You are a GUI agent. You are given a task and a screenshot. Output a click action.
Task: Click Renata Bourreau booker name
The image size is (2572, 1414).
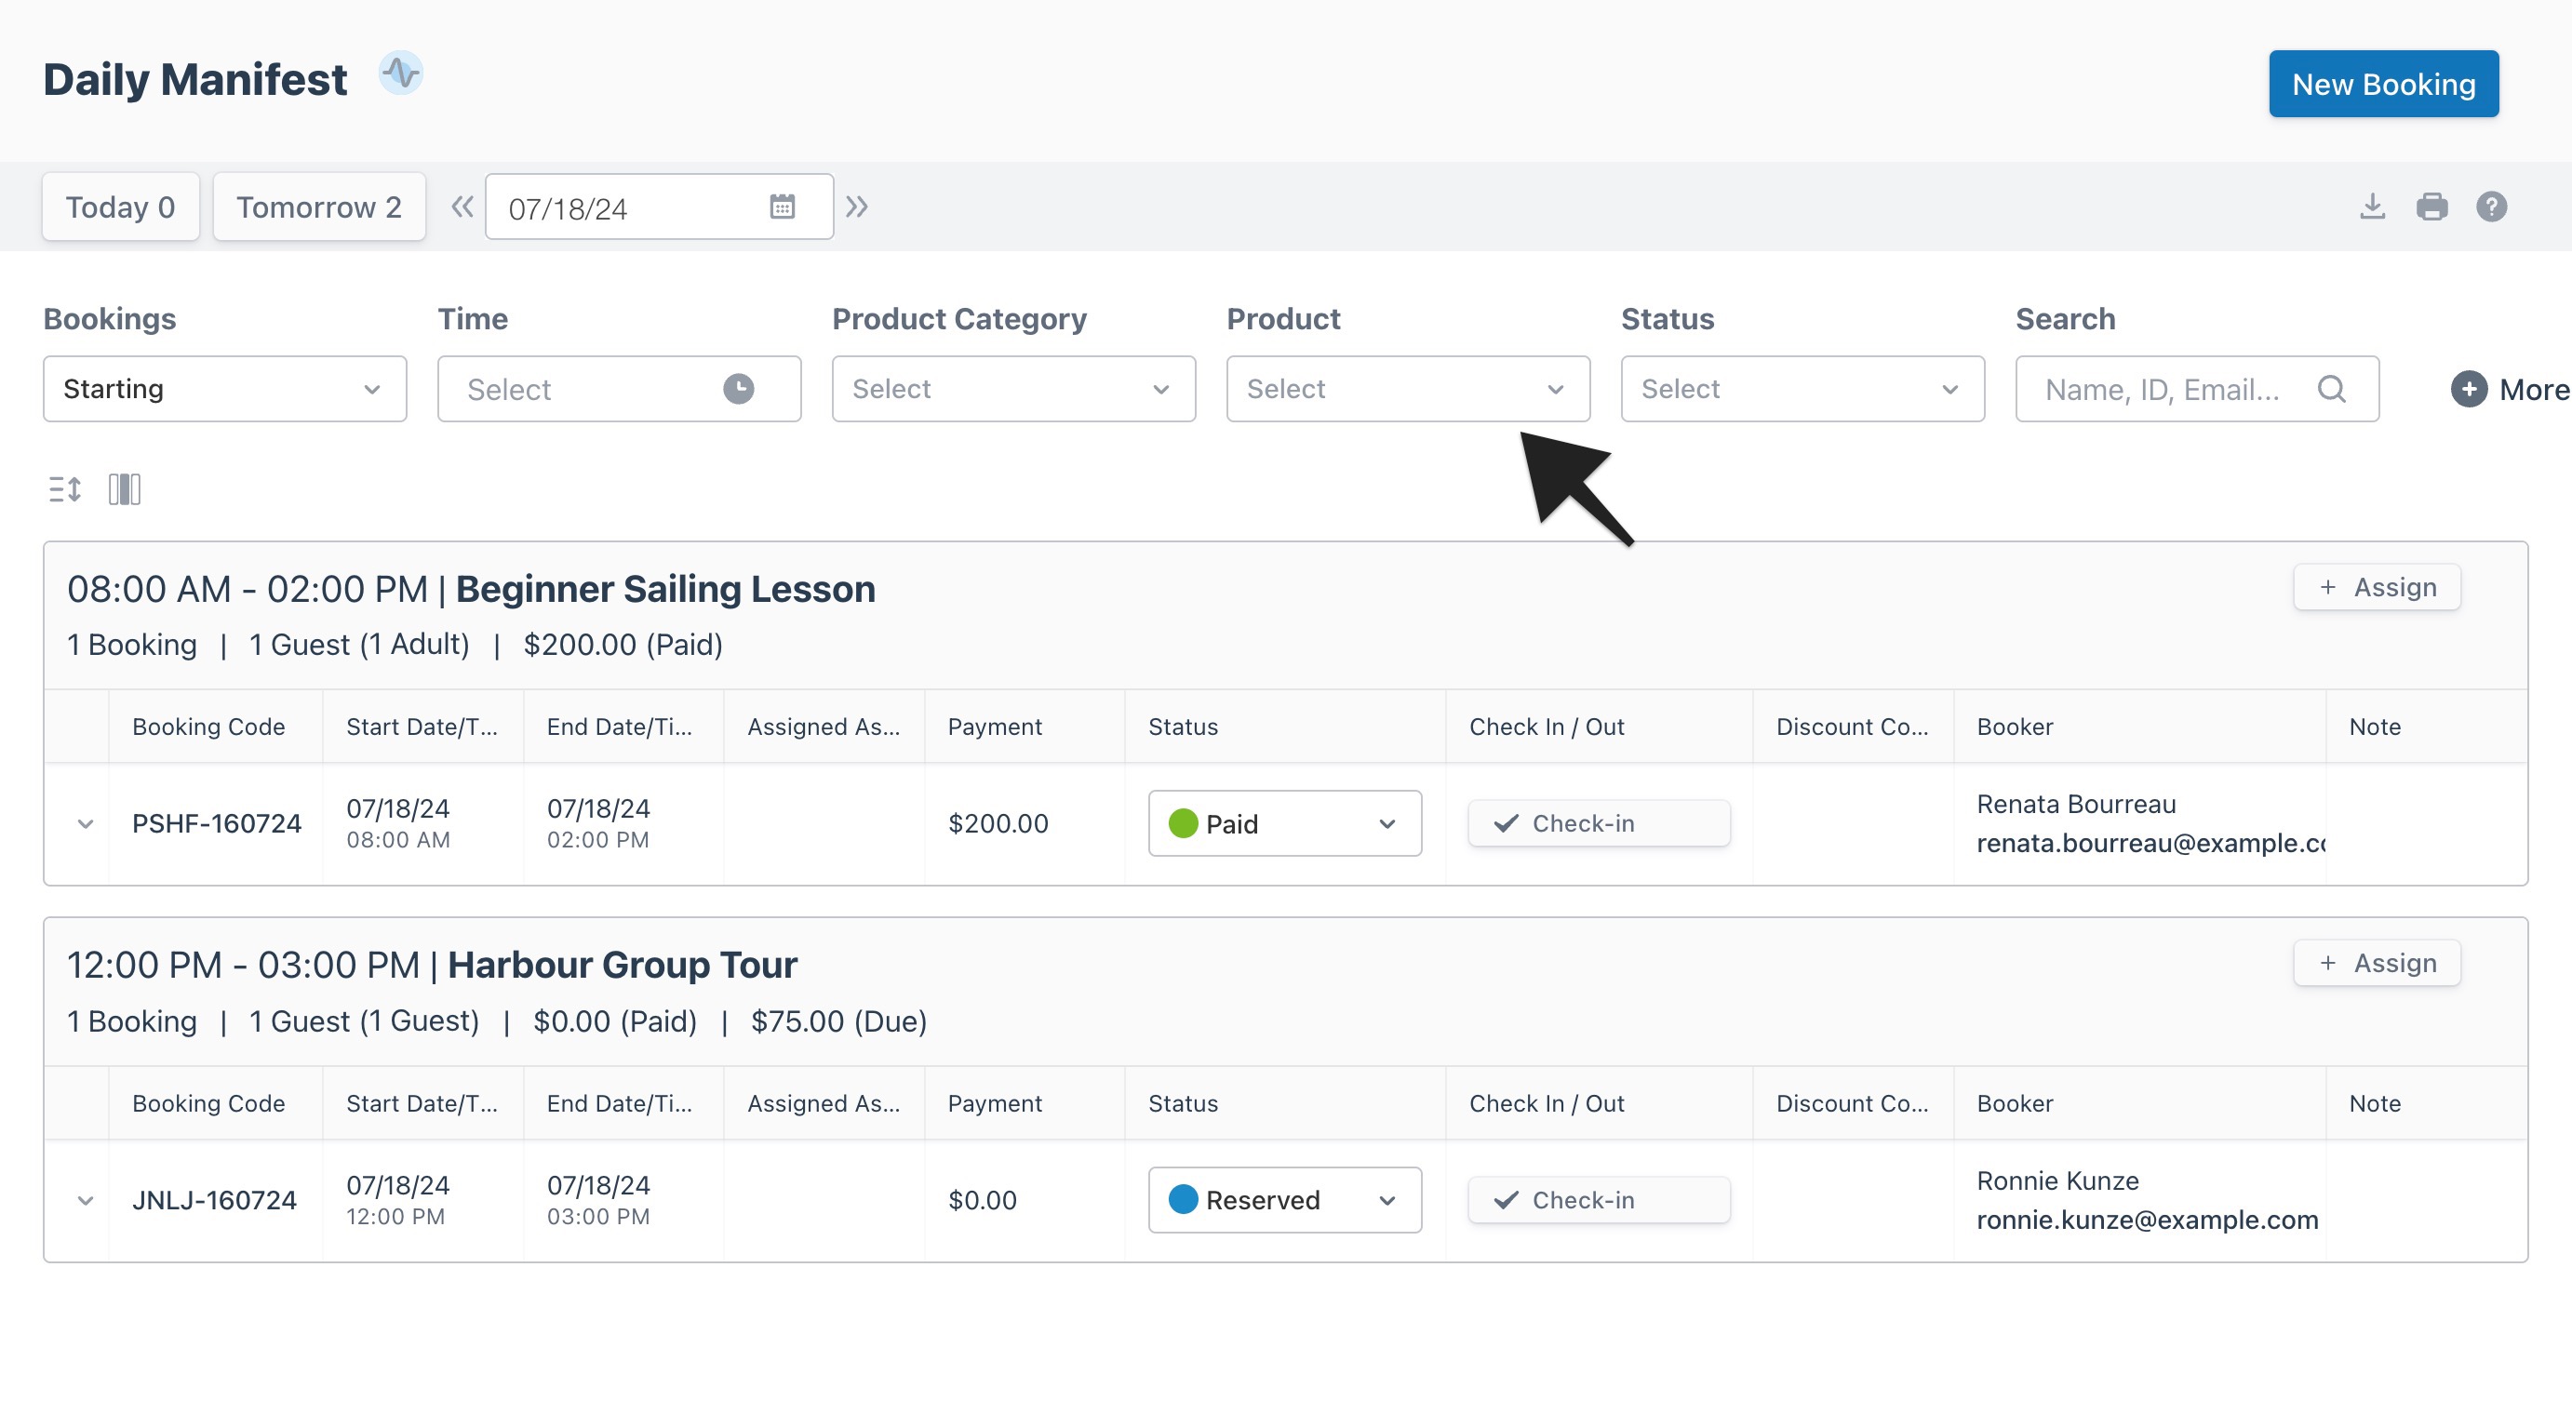2076,805
